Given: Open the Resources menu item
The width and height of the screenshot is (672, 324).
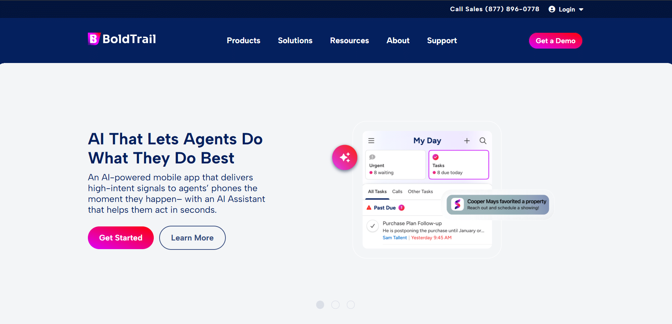Looking at the screenshot, I should [349, 41].
